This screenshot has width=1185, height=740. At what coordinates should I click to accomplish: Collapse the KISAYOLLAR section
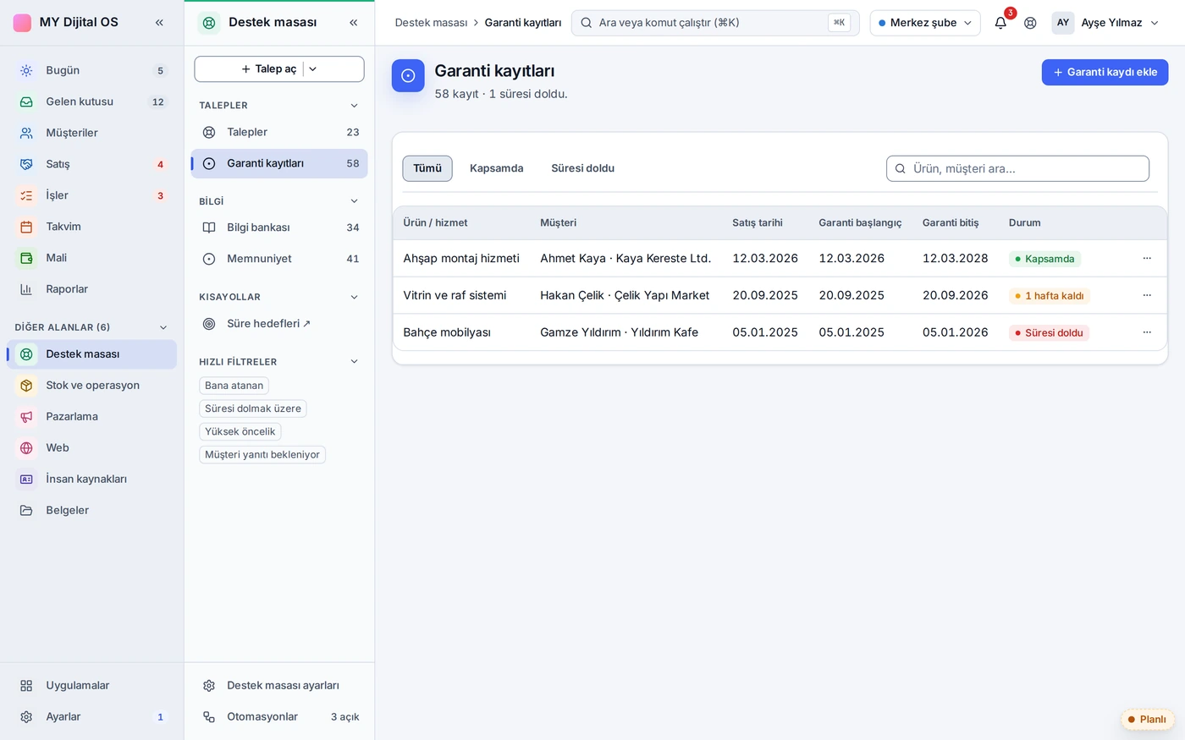click(x=354, y=297)
